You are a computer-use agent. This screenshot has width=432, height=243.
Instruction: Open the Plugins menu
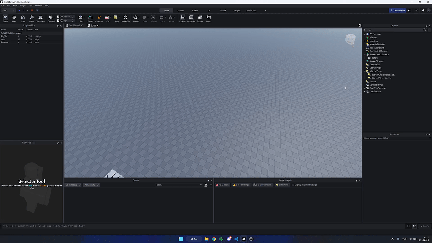[x=23, y=5]
